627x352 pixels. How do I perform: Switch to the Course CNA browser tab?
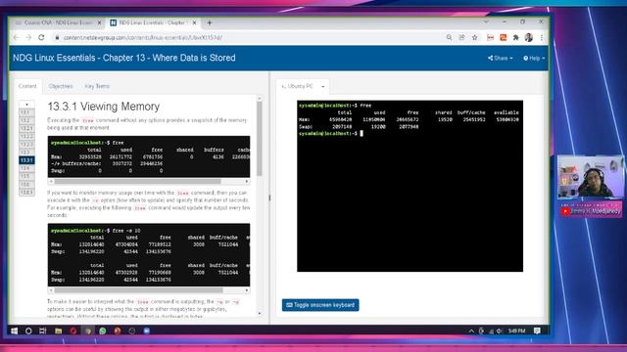click(x=58, y=22)
